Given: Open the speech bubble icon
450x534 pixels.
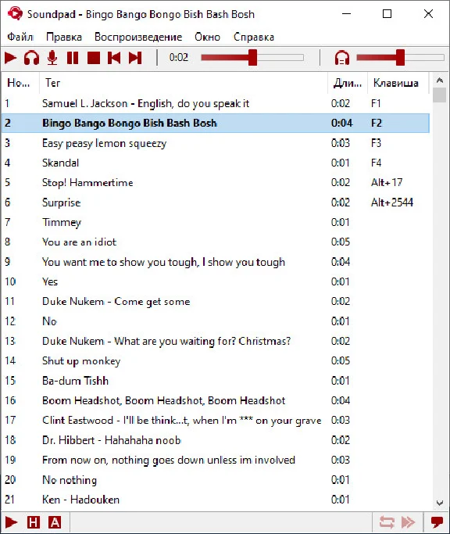Looking at the screenshot, I should [437, 522].
